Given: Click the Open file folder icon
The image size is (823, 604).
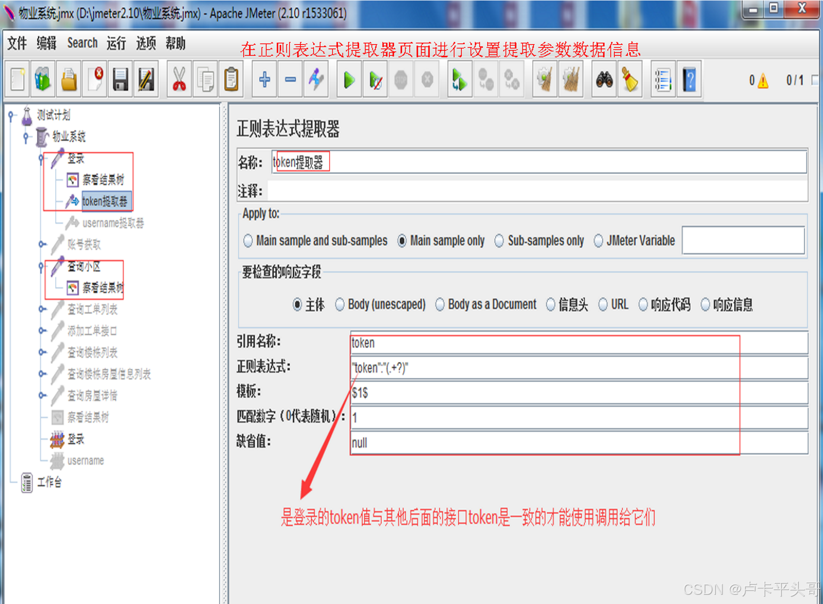Looking at the screenshot, I should point(68,79).
